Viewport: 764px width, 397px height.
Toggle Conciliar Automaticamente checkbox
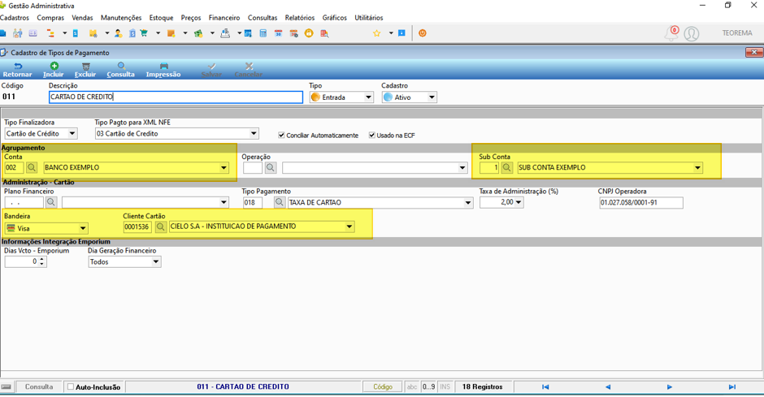[x=281, y=136]
